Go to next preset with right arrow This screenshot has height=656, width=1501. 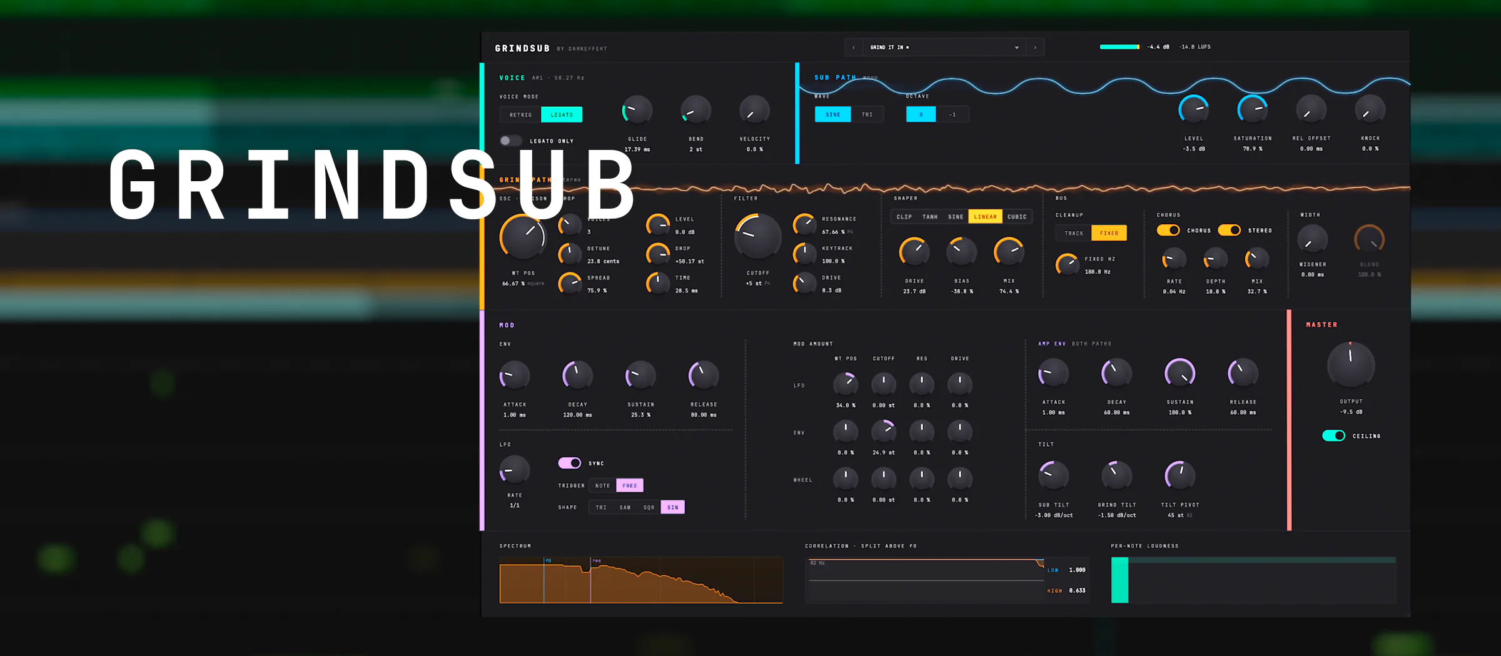(x=1035, y=47)
